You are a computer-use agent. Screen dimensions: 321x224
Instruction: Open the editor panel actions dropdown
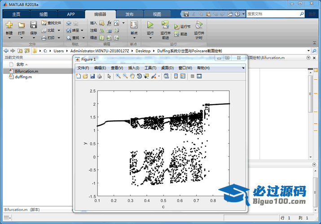click(x=308, y=58)
